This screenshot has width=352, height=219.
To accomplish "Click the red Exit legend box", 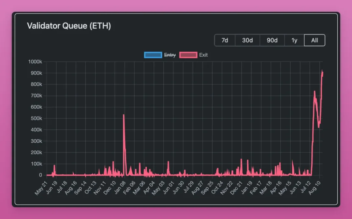I will tap(188, 55).
